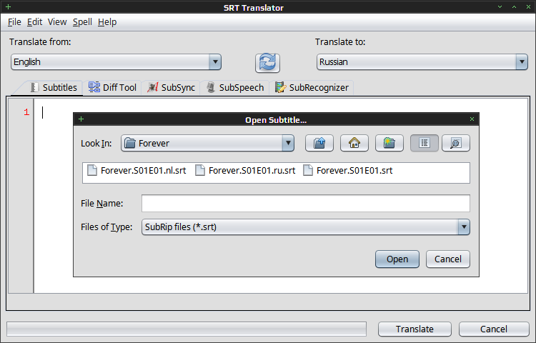
Task: Open the Spell menu
Action: click(x=82, y=22)
